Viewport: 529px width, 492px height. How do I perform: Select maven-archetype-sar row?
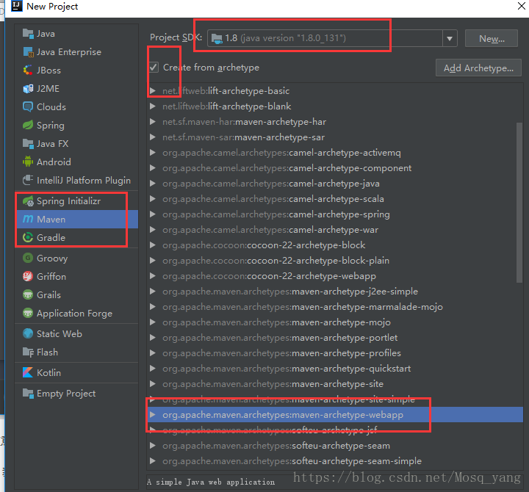[335, 137]
